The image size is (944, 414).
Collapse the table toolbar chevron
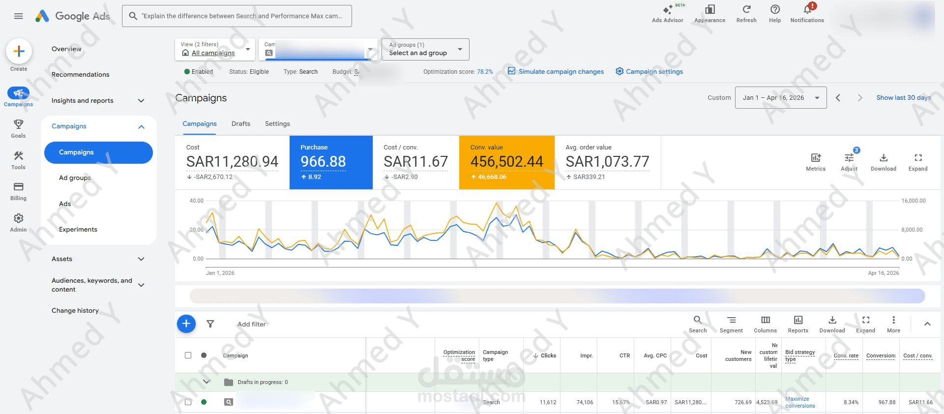pos(927,324)
